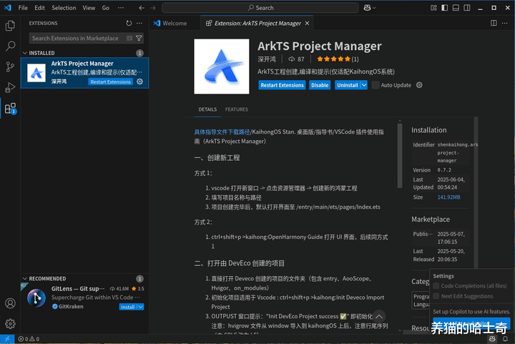Open Source Control view
Image resolution: width=515 pixels, height=344 pixels.
tap(10, 67)
